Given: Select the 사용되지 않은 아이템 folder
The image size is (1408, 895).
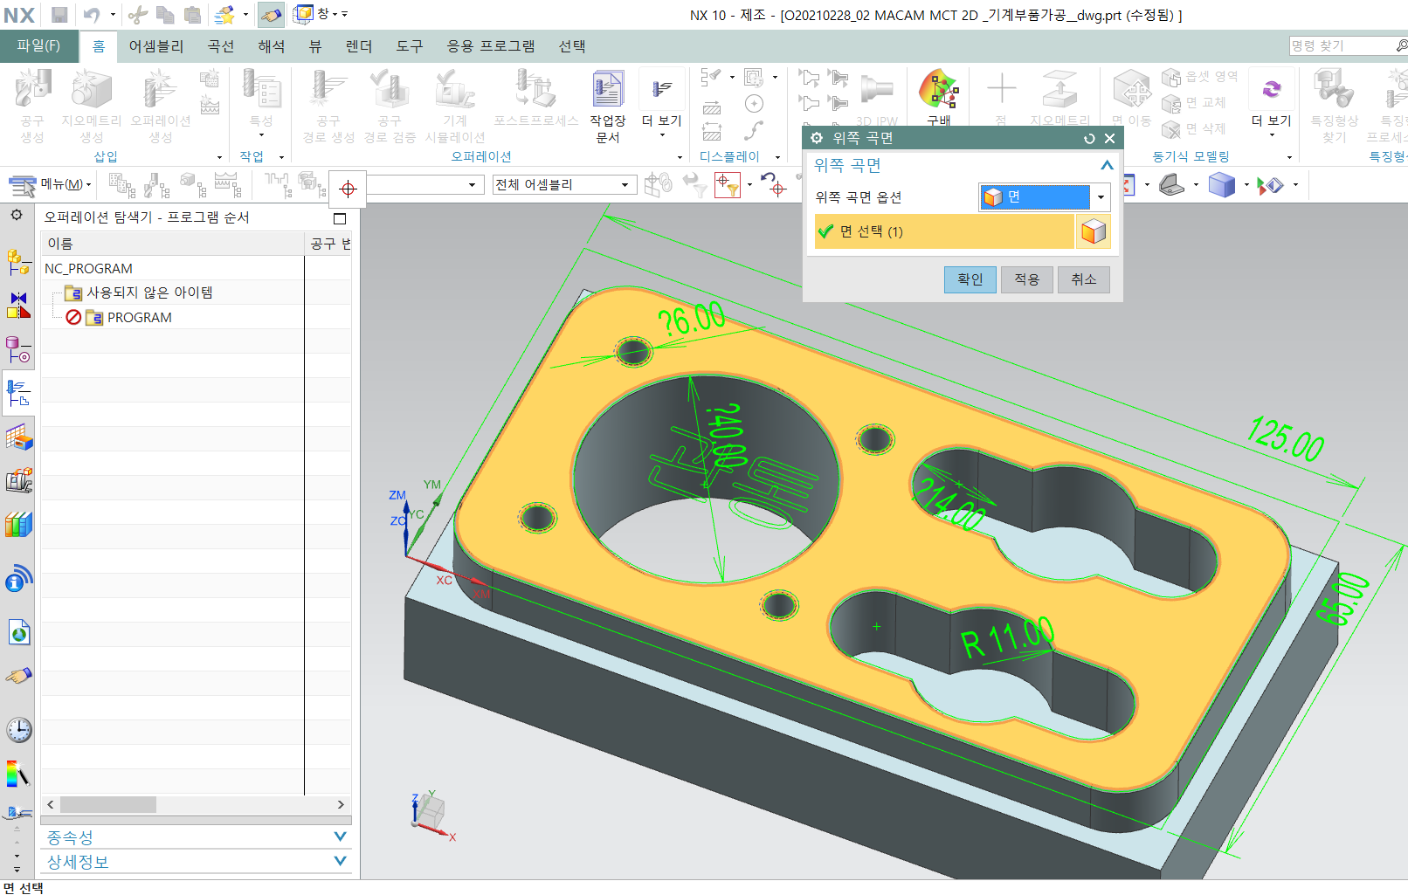Looking at the screenshot, I should (149, 293).
